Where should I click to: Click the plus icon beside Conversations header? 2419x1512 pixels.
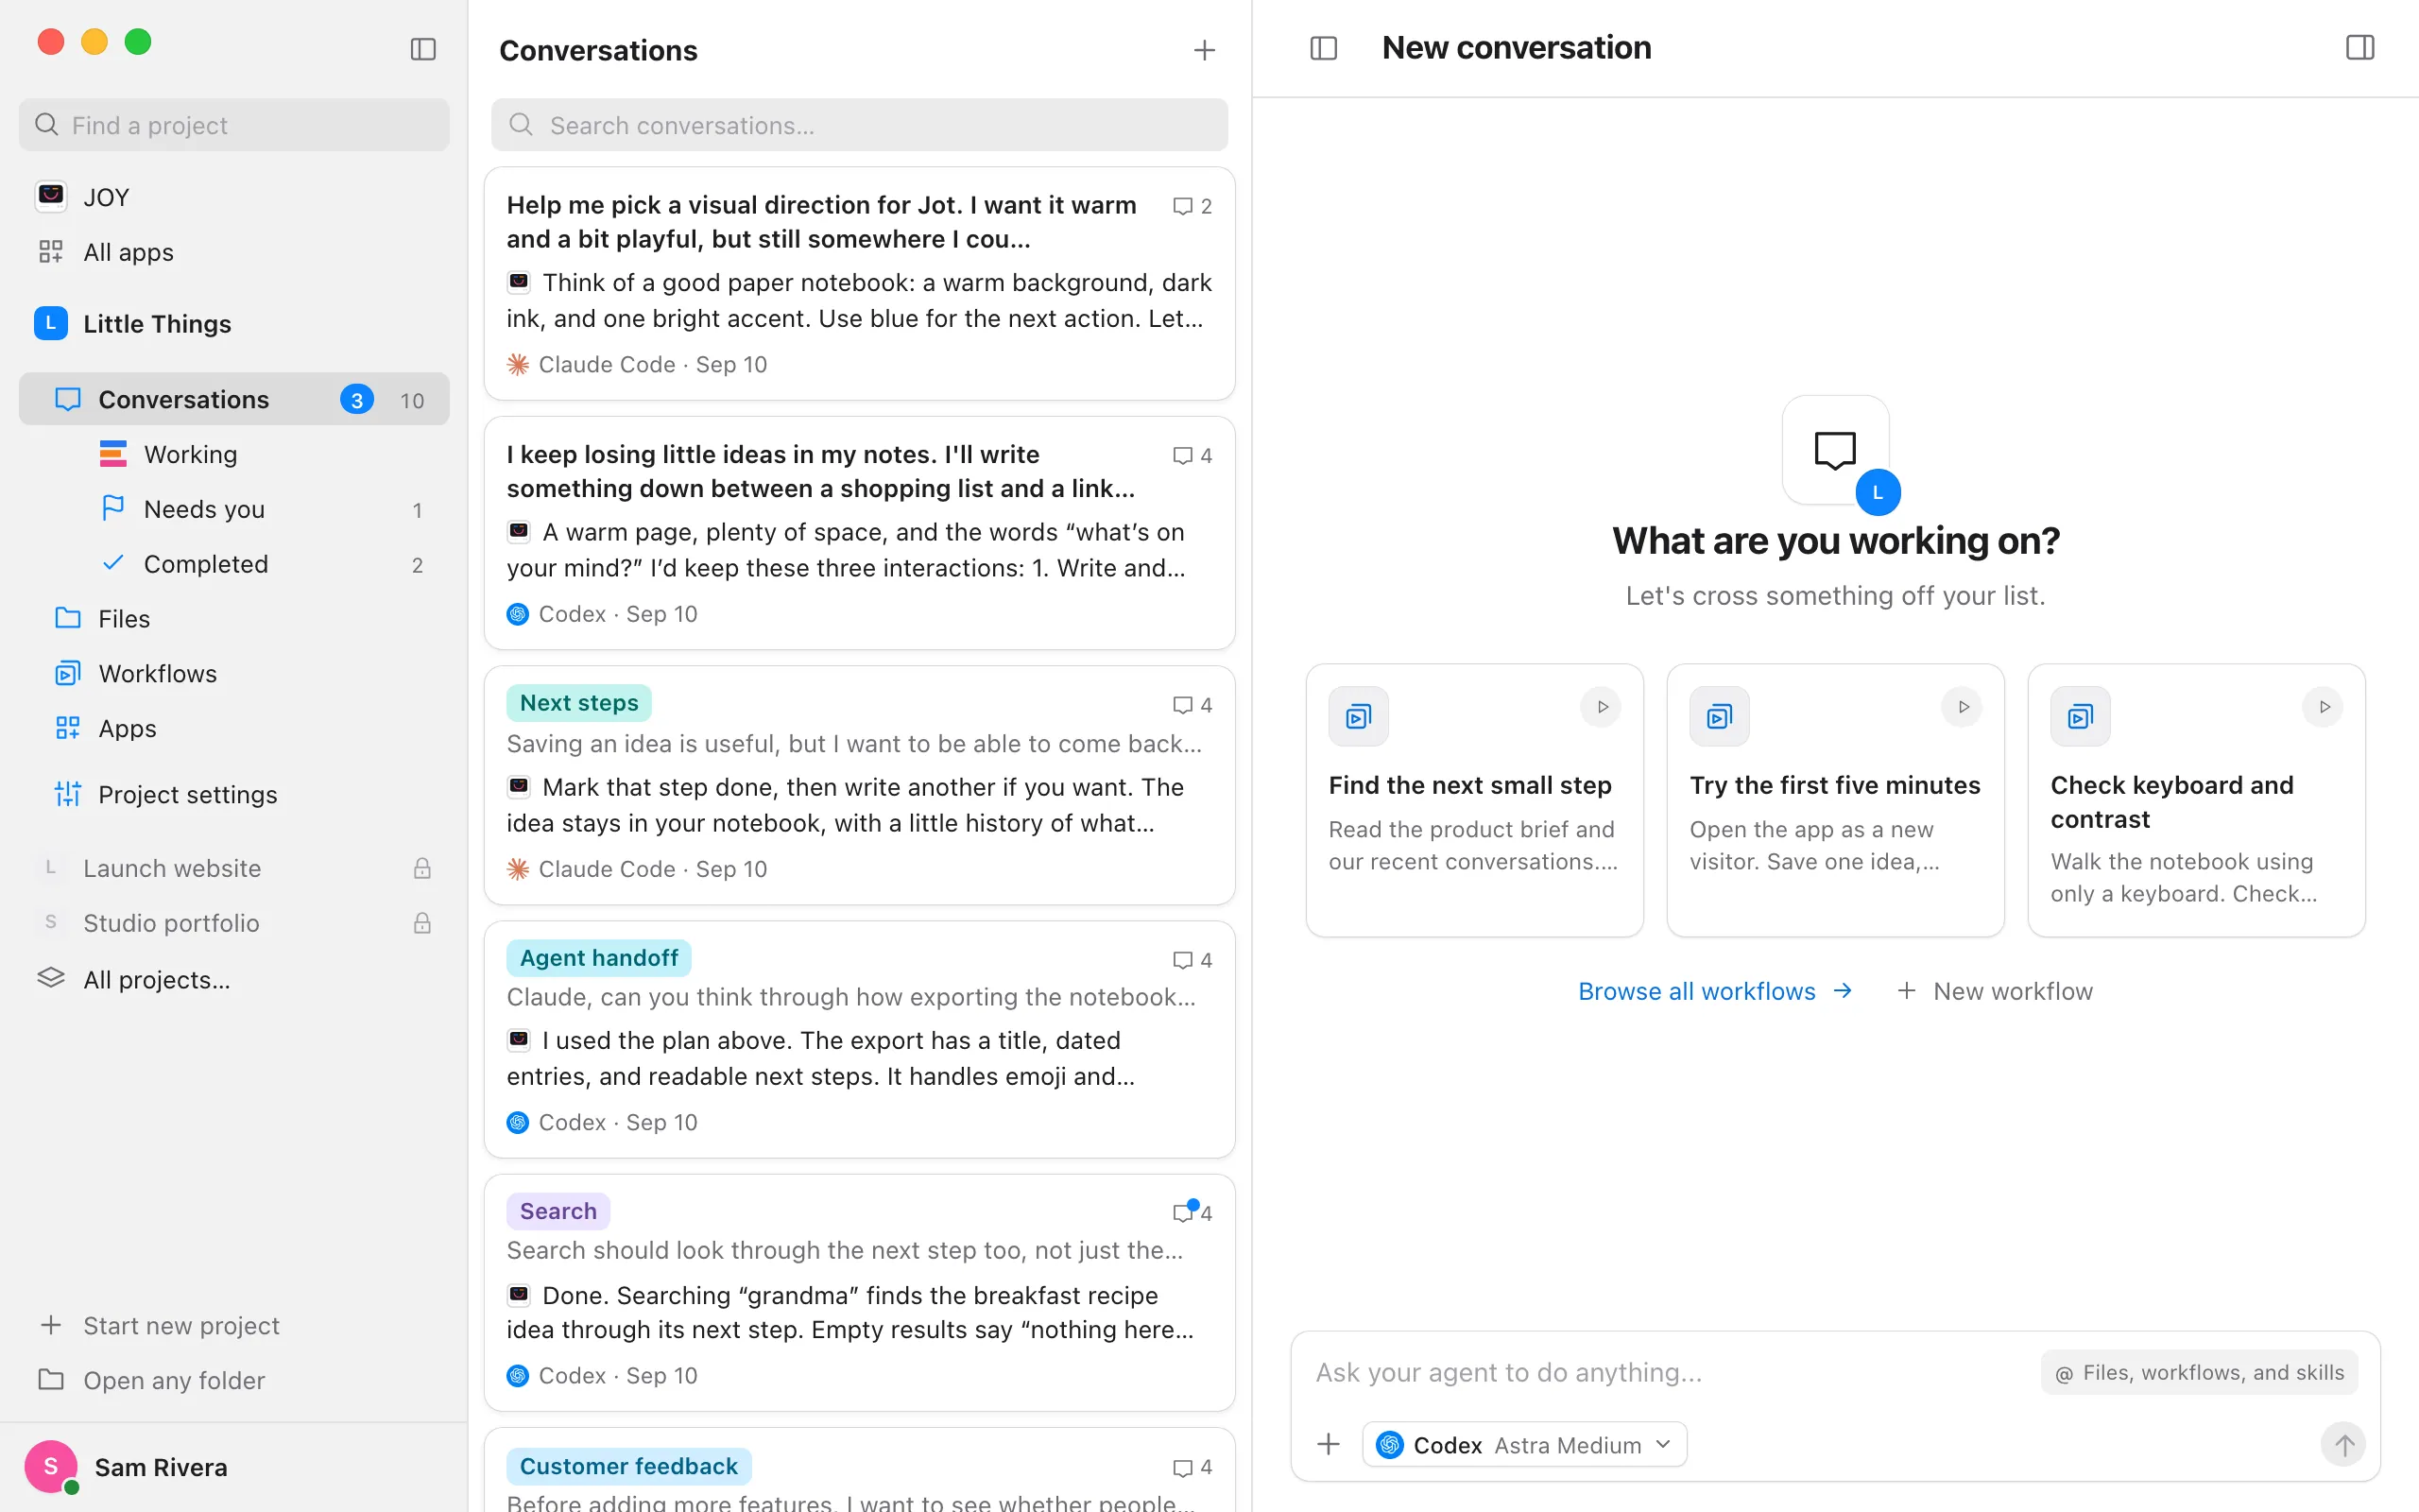(x=1204, y=50)
